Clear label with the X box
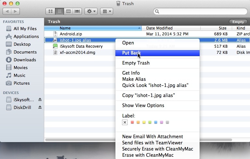250x159 pixels. tap(125, 122)
